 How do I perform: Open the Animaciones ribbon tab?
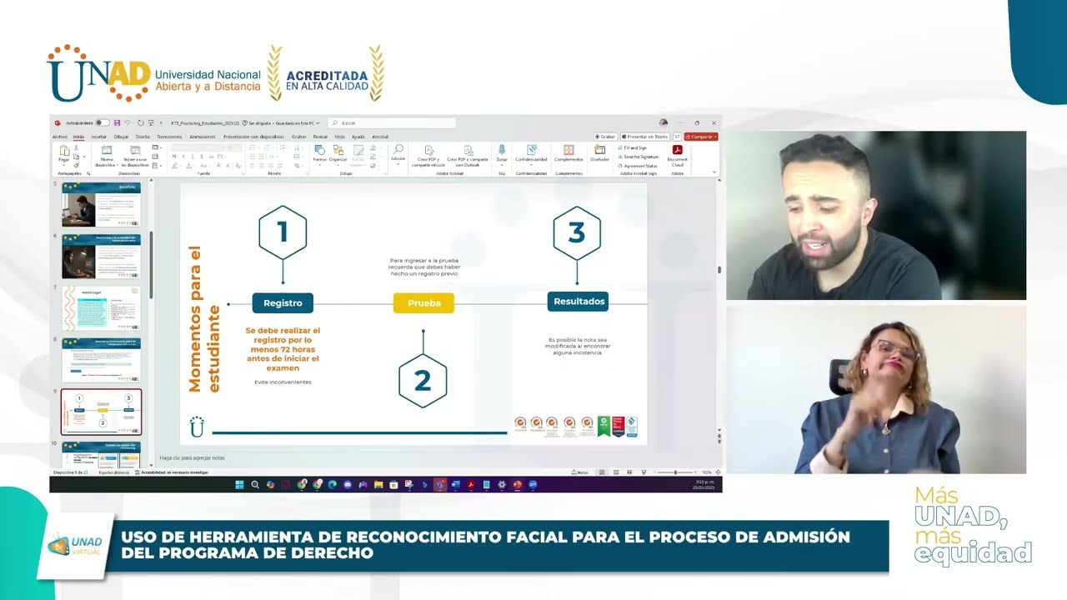click(x=203, y=137)
